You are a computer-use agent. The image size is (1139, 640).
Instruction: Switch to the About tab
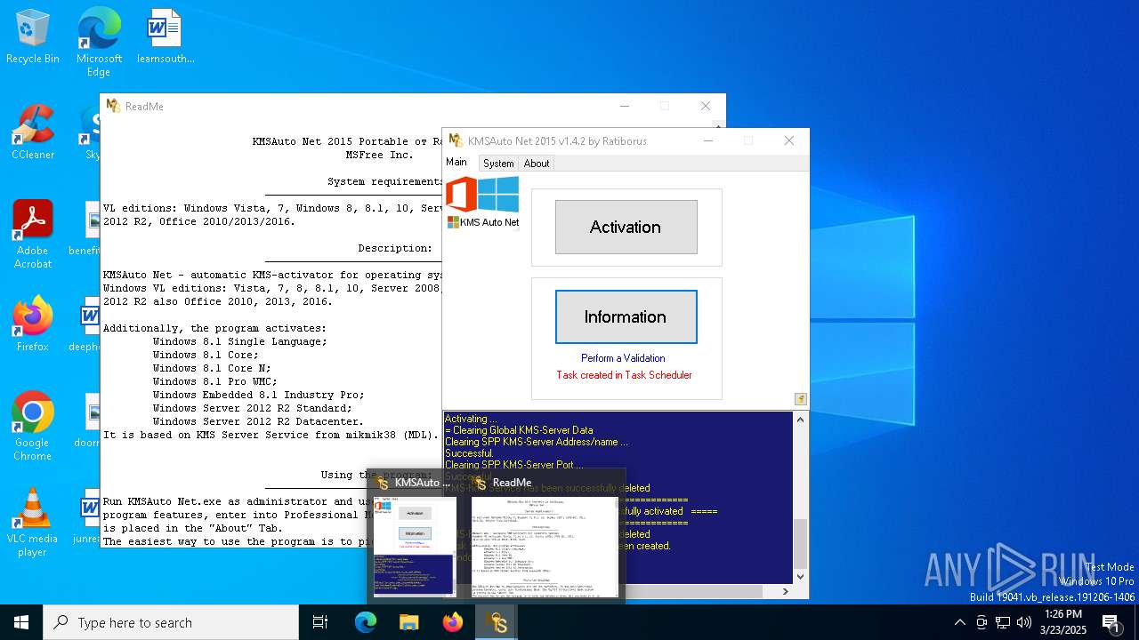point(537,164)
